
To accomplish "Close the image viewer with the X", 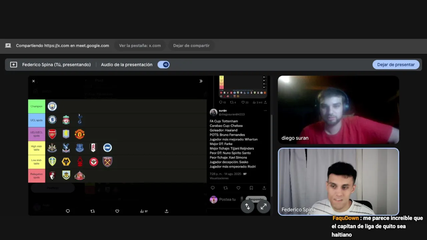I will click(x=33, y=81).
